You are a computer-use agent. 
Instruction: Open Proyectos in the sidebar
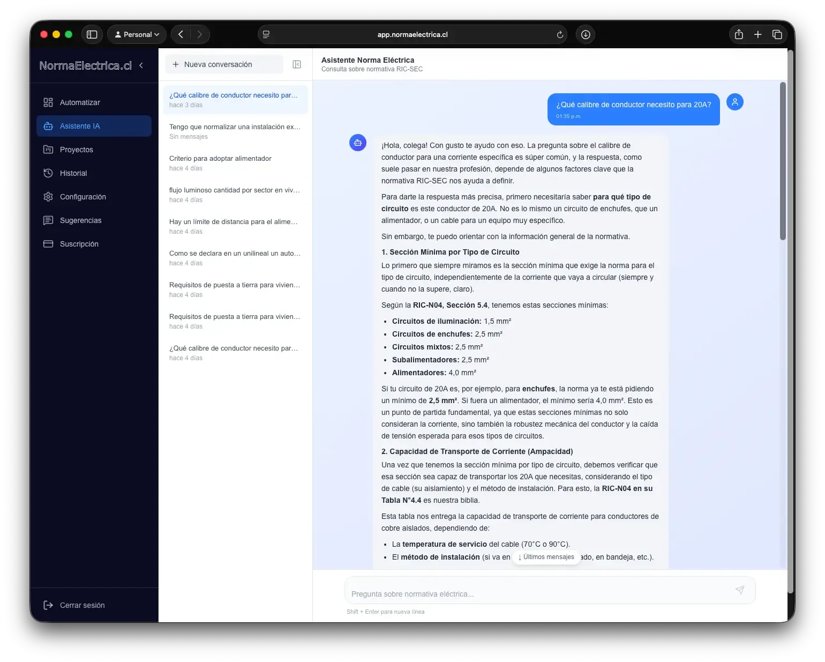point(94,150)
